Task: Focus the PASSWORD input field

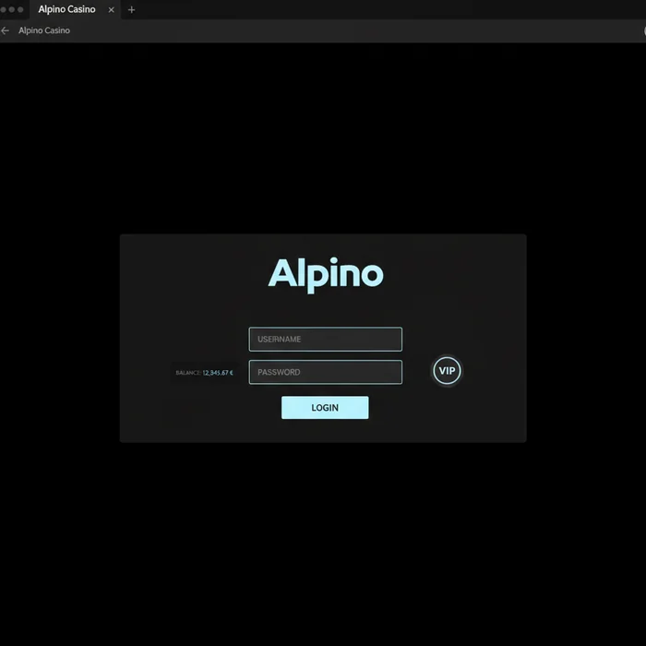Action: tap(325, 372)
